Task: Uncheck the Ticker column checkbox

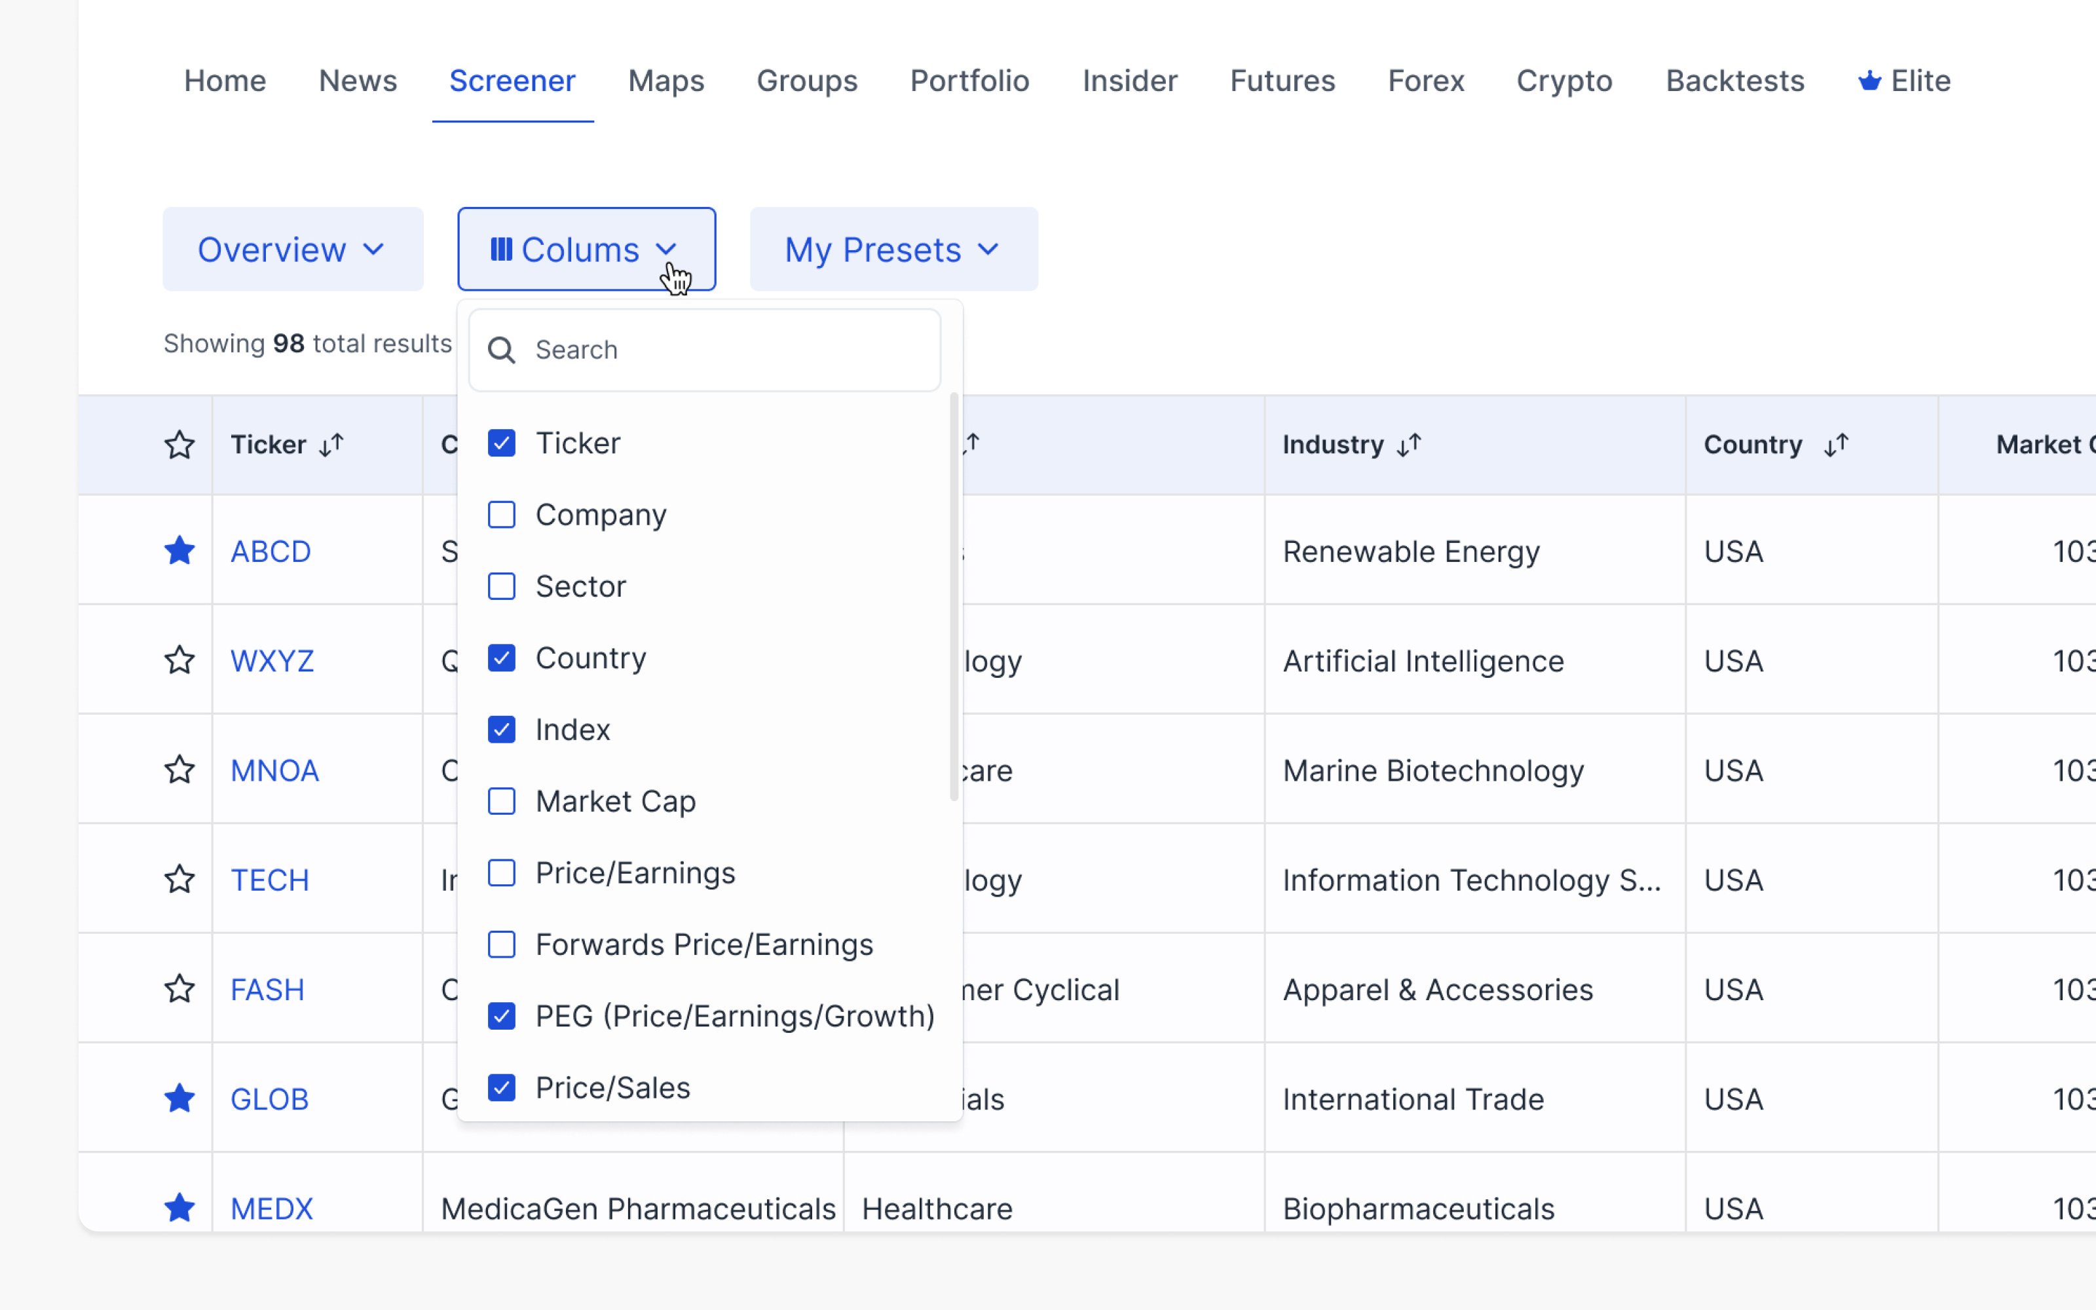Action: tap(502, 443)
